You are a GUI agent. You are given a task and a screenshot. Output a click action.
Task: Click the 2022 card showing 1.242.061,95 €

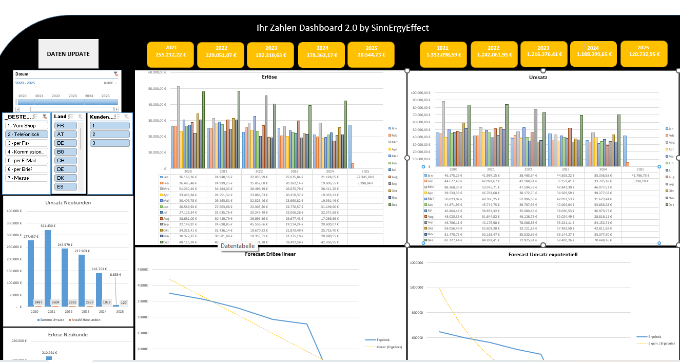tap(494, 54)
